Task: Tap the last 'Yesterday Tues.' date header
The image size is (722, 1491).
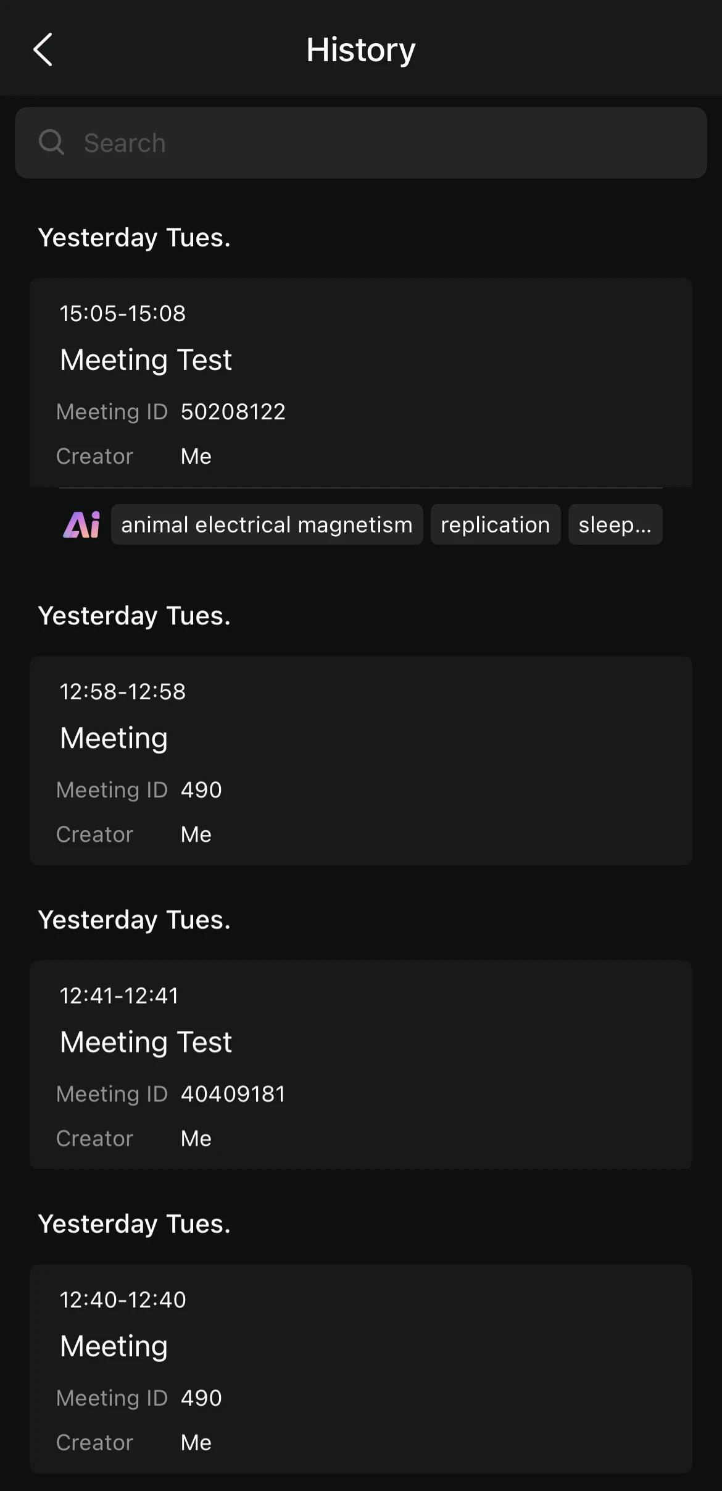Action: tap(135, 1224)
